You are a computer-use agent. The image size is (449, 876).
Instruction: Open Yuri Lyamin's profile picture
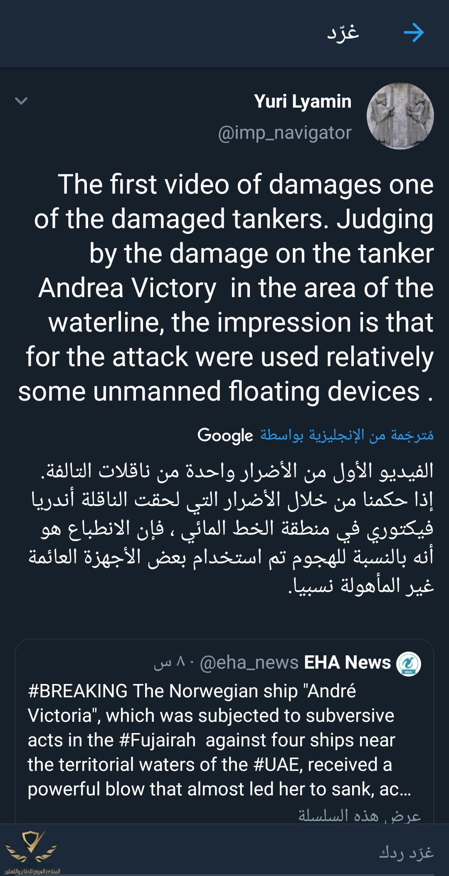[x=400, y=116]
